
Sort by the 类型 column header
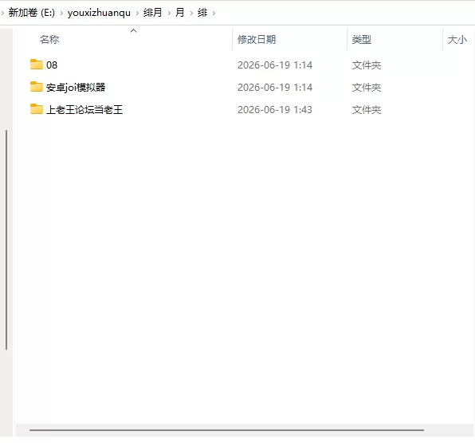point(361,39)
